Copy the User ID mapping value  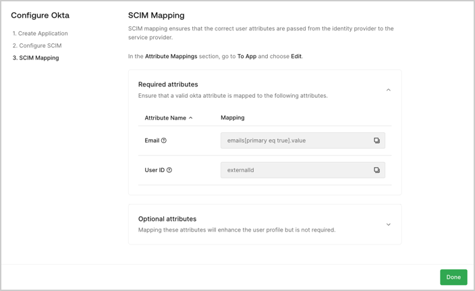376,170
